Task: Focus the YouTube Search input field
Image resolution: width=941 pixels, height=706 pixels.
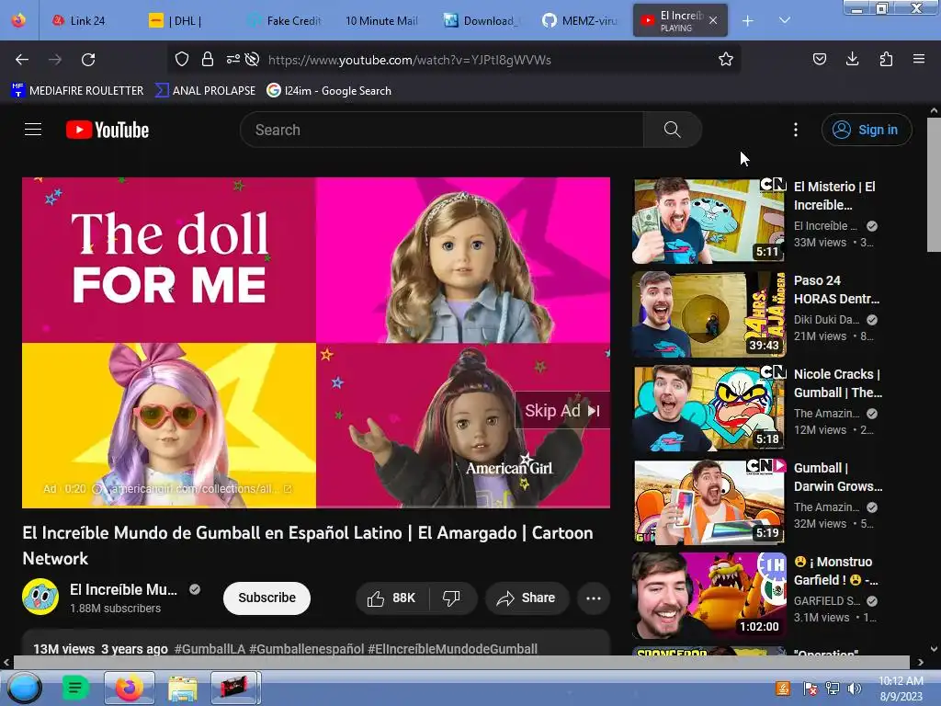Action: click(442, 130)
